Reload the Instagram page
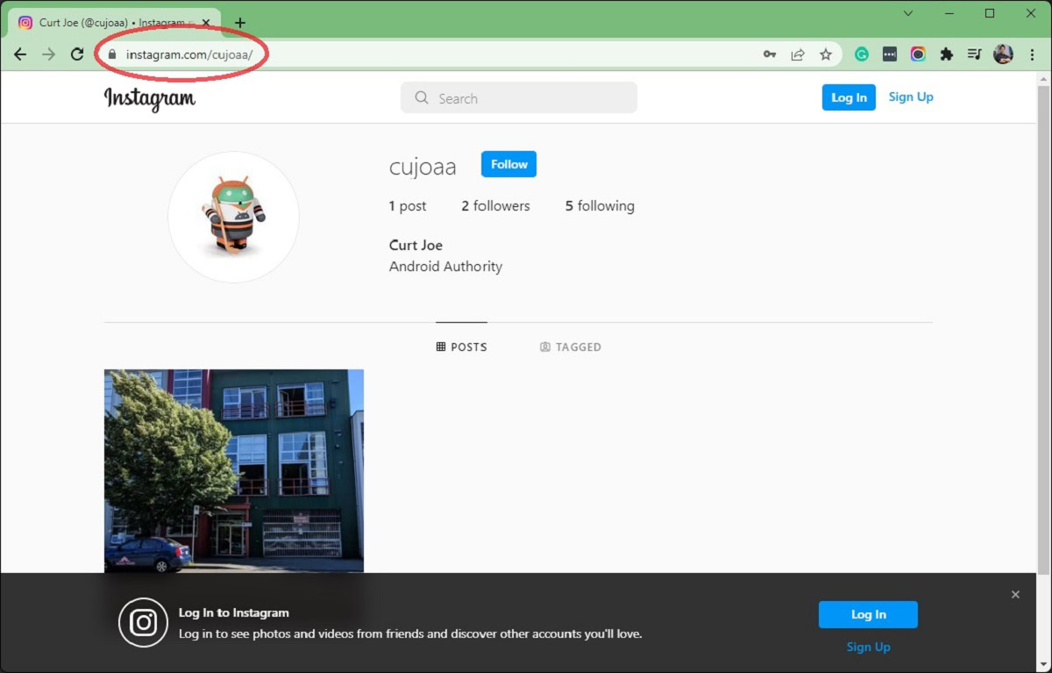Viewport: 1052px width, 673px height. [x=77, y=54]
